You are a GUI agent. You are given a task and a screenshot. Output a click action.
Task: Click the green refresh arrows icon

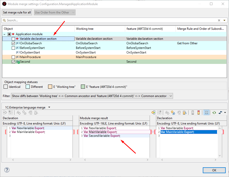214,112
